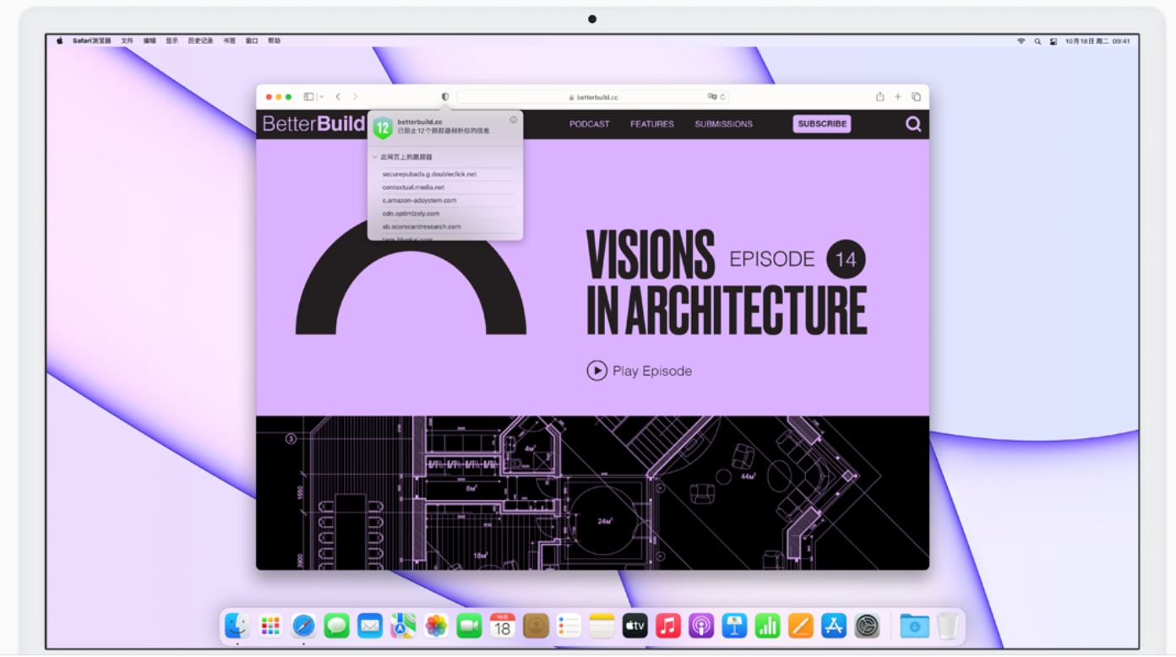The image size is (1176, 657).
Task: Show the tab overview icon
Action: (x=916, y=97)
